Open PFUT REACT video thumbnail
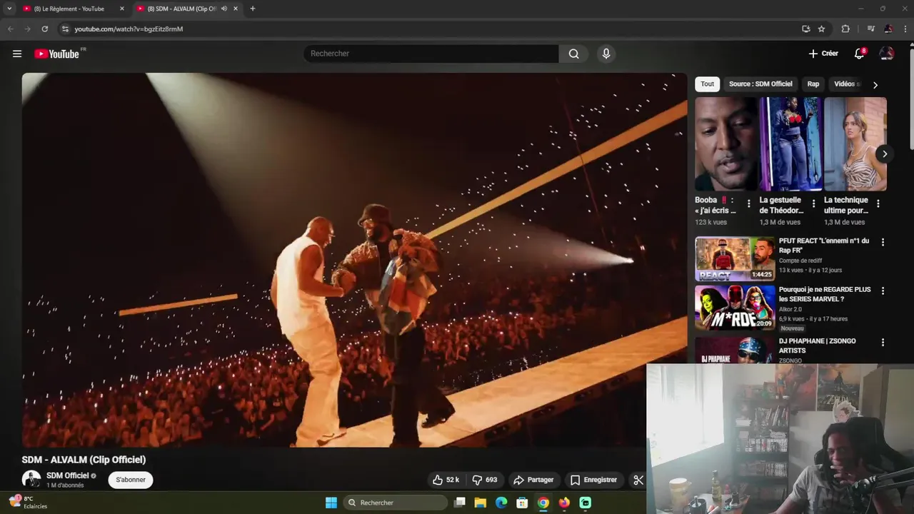Image resolution: width=914 pixels, height=514 pixels. point(735,258)
